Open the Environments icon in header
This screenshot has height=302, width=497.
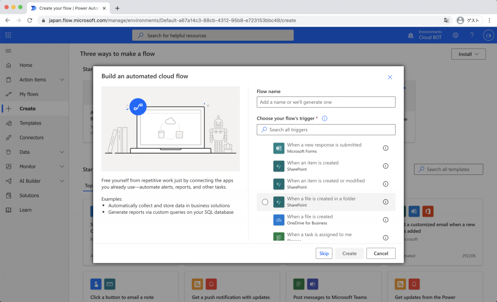click(x=411, y=35)
